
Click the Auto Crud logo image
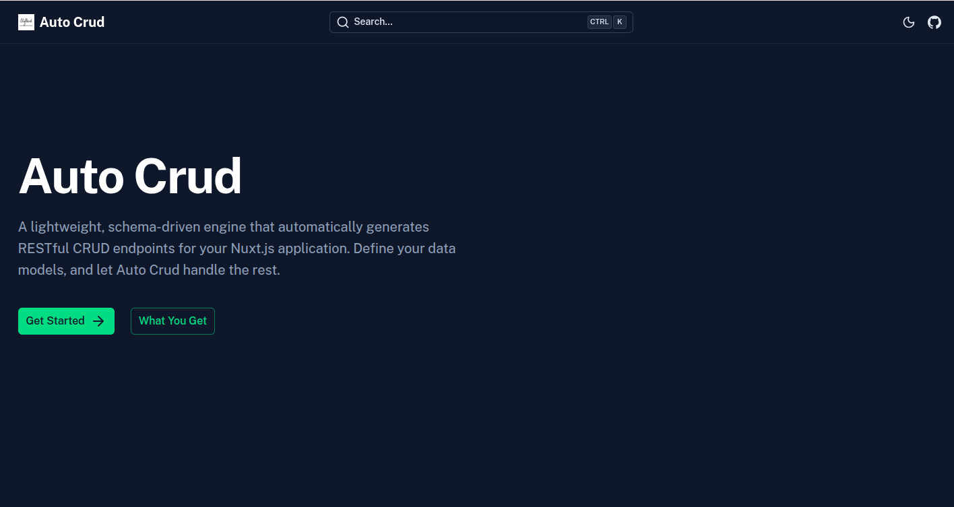pos(26,22)
